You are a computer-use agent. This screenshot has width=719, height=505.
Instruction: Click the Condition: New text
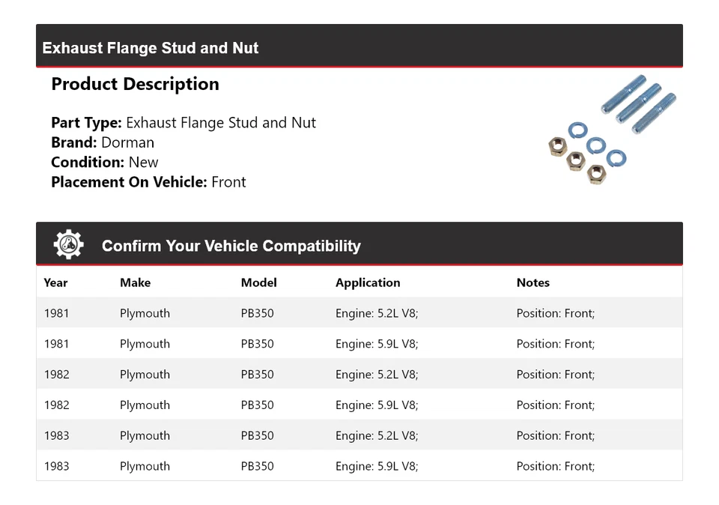[105, 162]
